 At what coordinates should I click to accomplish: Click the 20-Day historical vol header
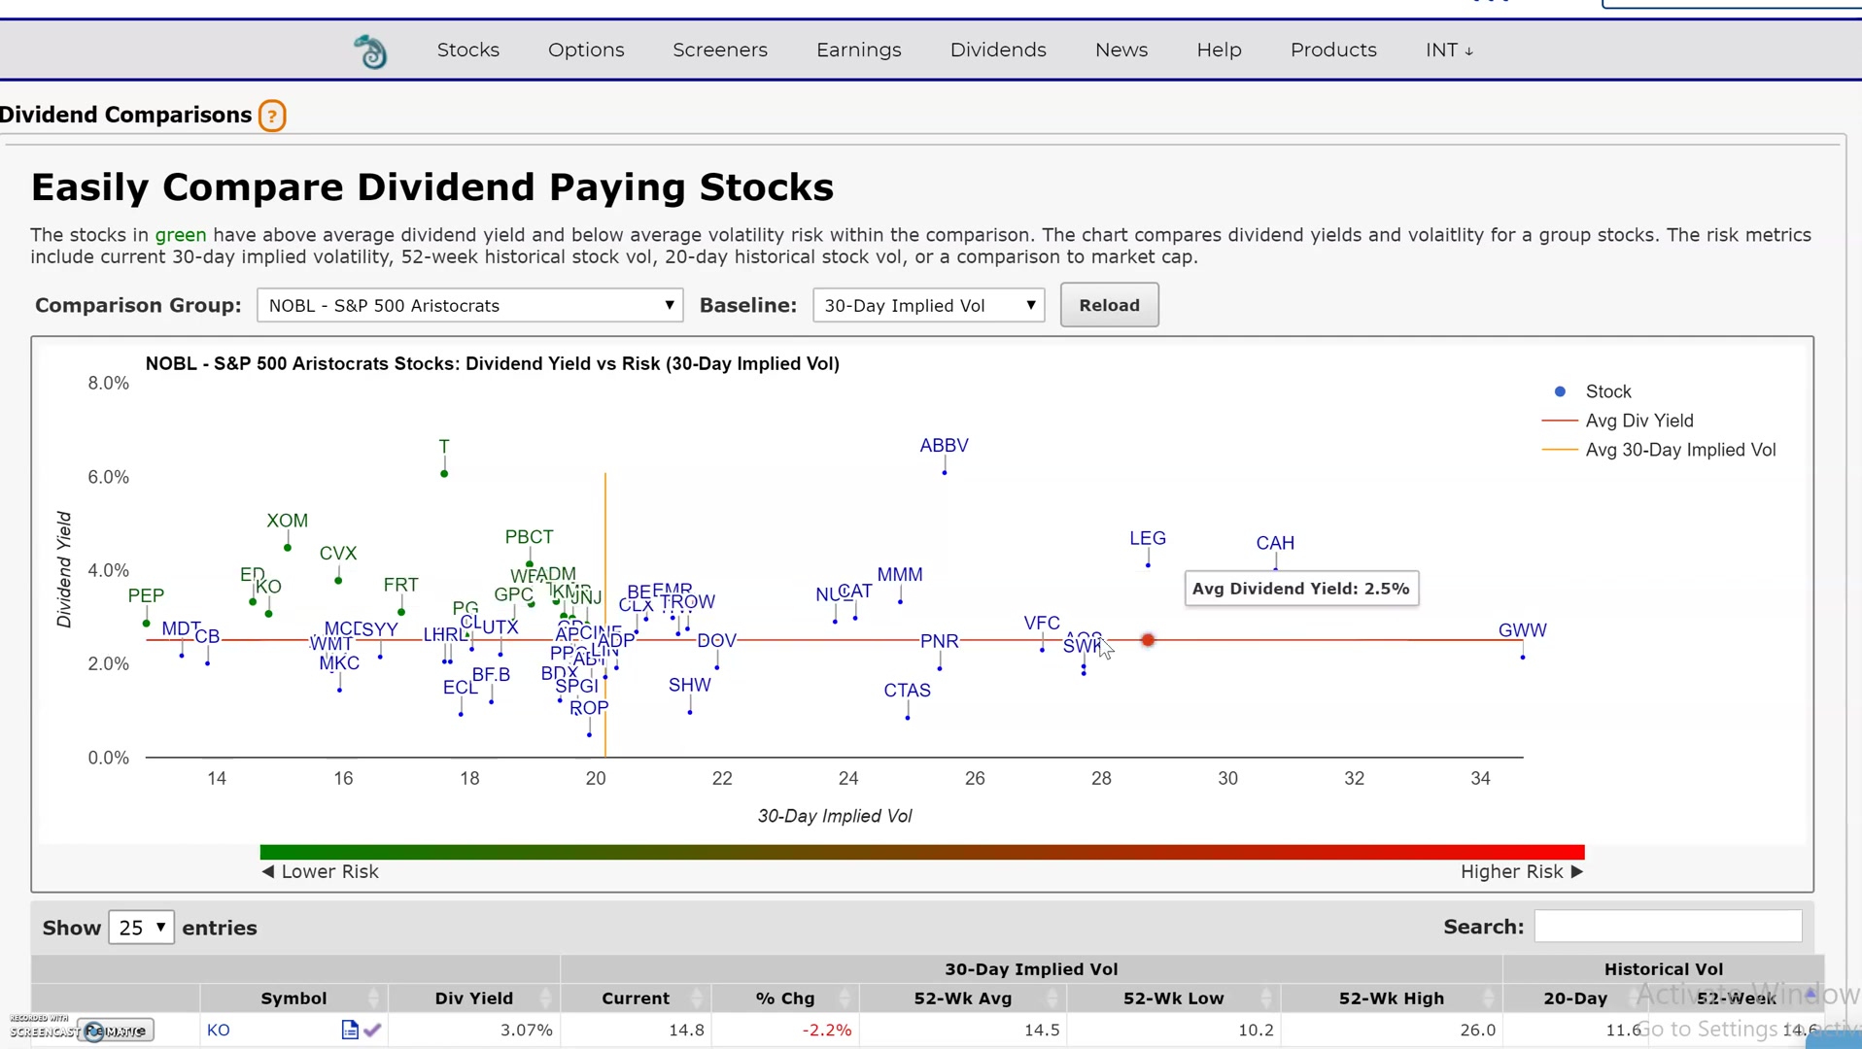pyautogui.click(x=1575, y=998)
